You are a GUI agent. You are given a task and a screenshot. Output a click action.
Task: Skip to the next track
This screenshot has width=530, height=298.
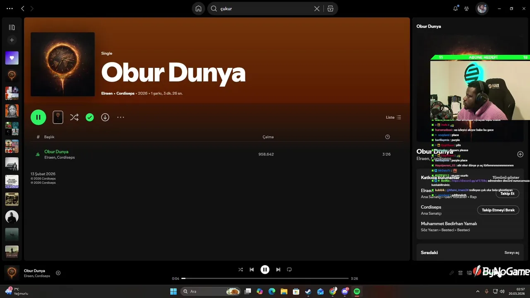278,269
